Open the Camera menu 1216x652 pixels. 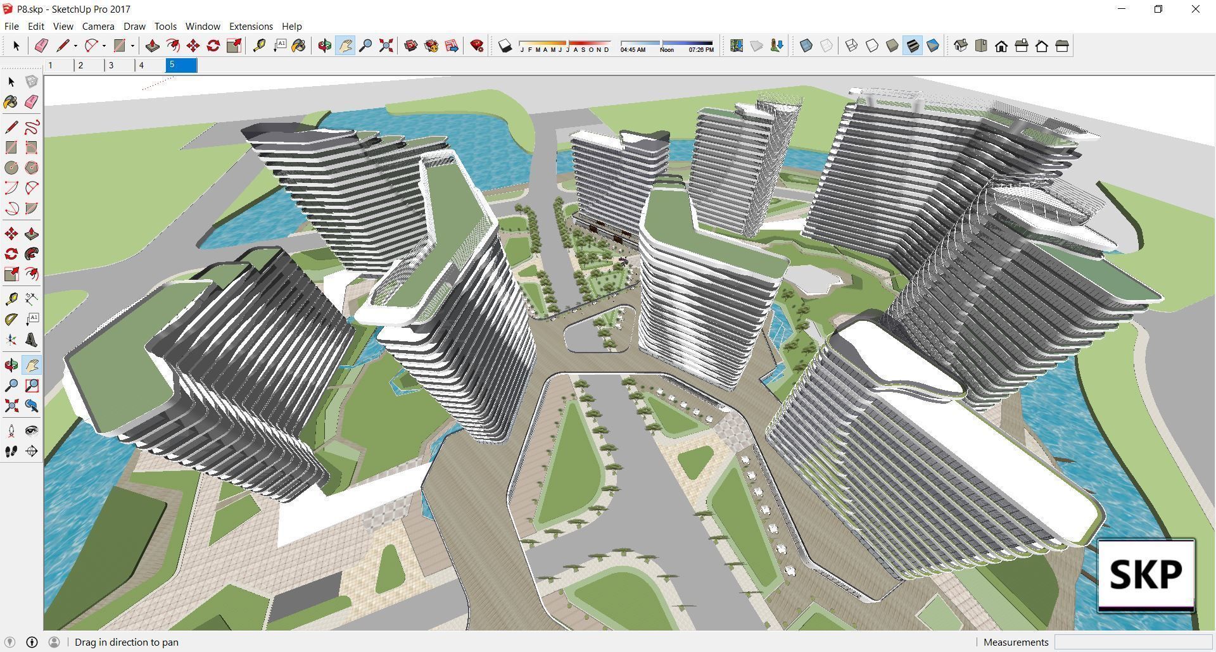click(x=98, y=26)
